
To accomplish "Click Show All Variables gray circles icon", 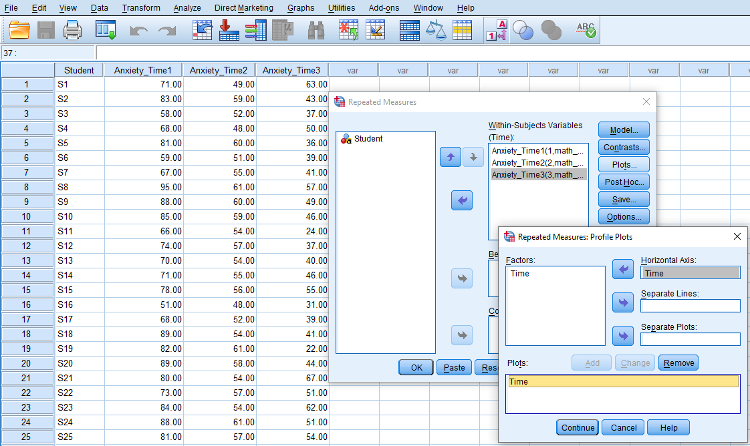I will 551,30.
